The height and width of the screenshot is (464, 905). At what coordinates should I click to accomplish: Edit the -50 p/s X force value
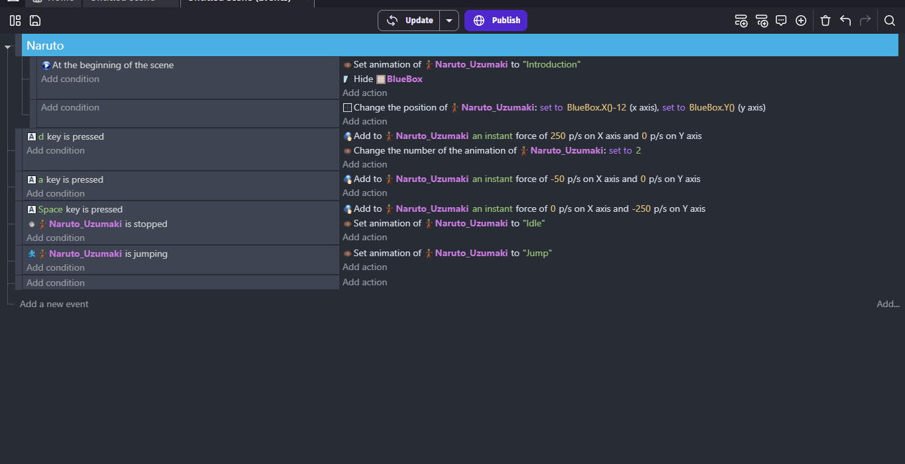tap(558, 179)
